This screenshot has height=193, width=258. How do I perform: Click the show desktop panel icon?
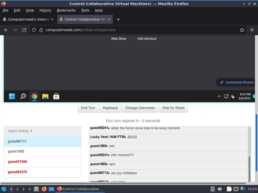pyautogui.click(x=51, y=189)
